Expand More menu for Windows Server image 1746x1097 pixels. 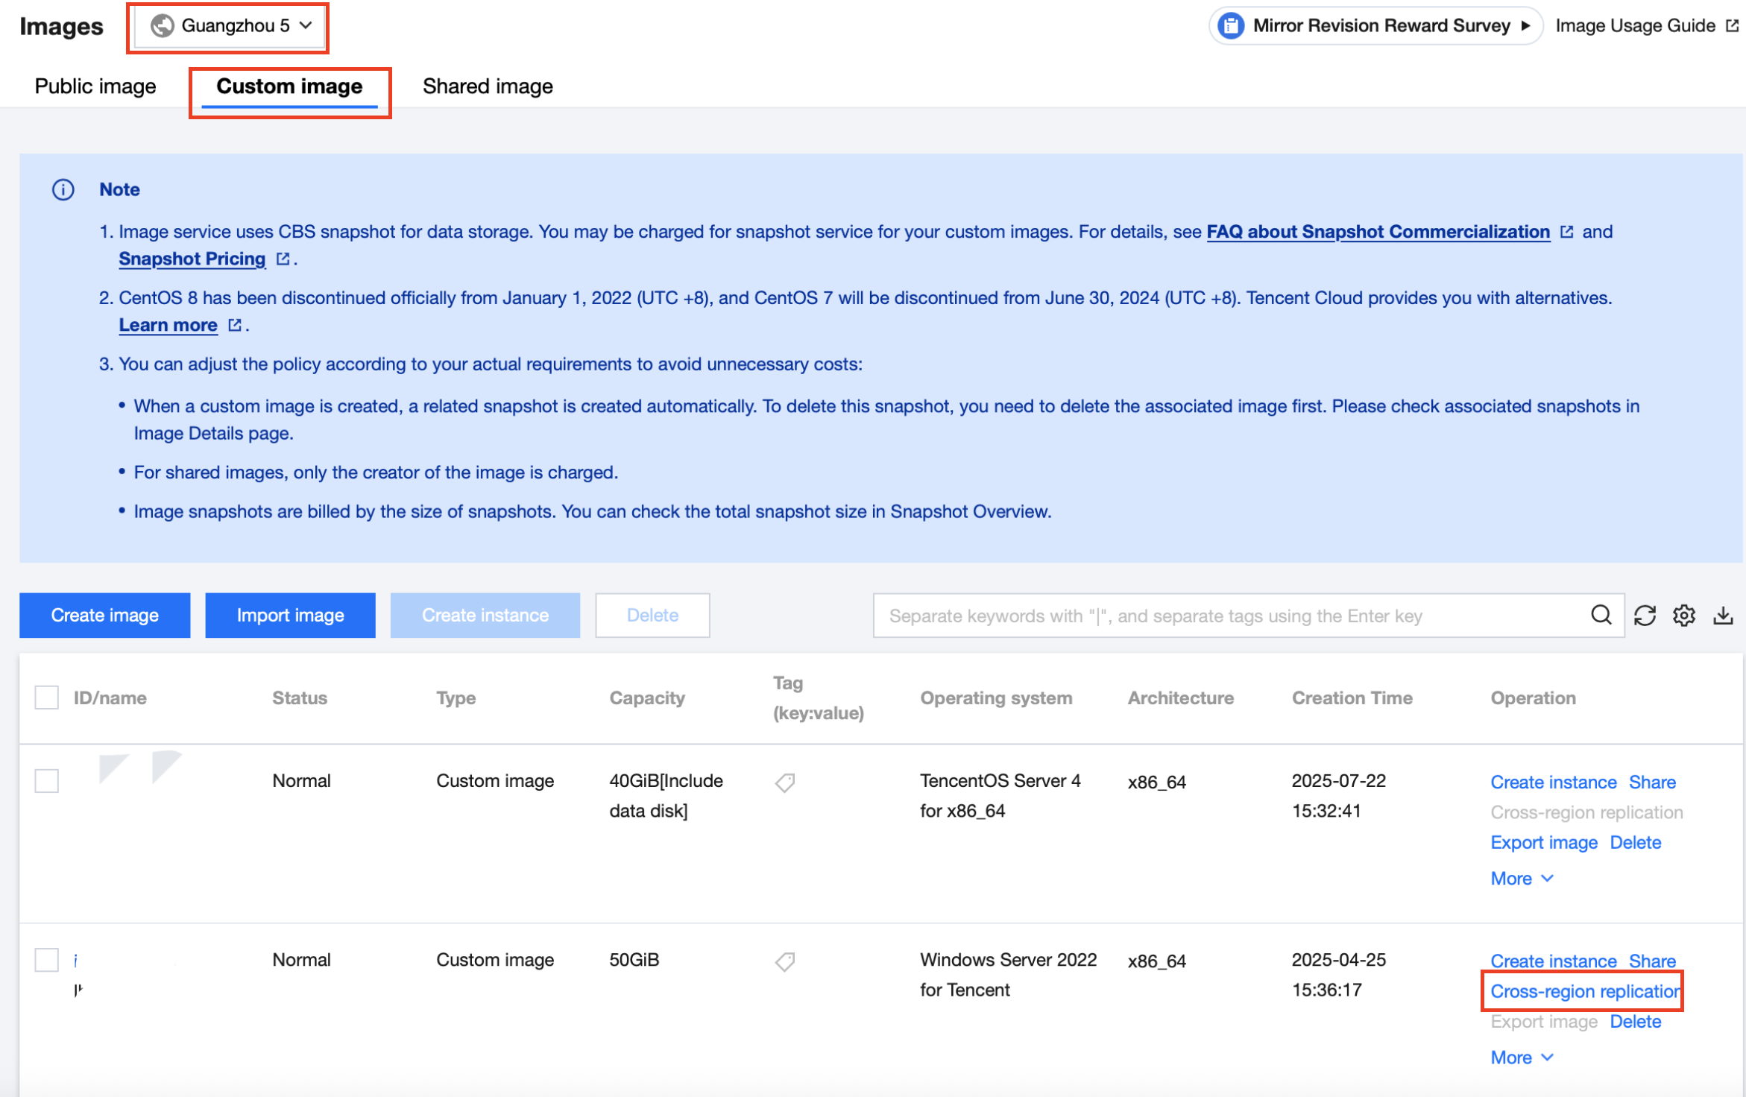(x=1521, y=1058)
